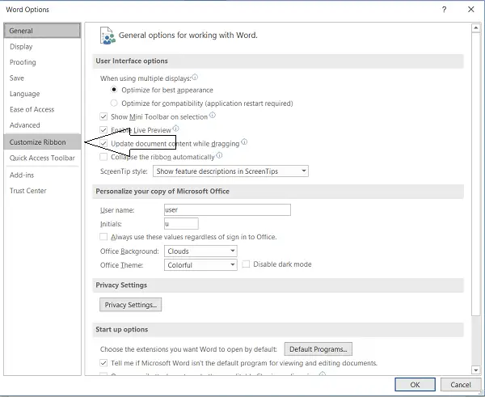The width and height of the screenshot is (485, 397).
Task: Open Quick Access Toolbar category
Action: pos(42,158)
